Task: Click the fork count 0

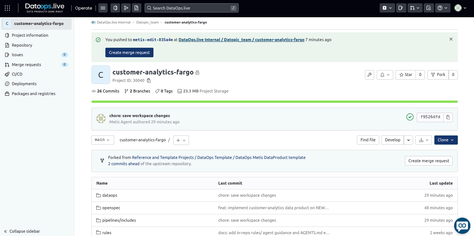Action: (453, 75)
